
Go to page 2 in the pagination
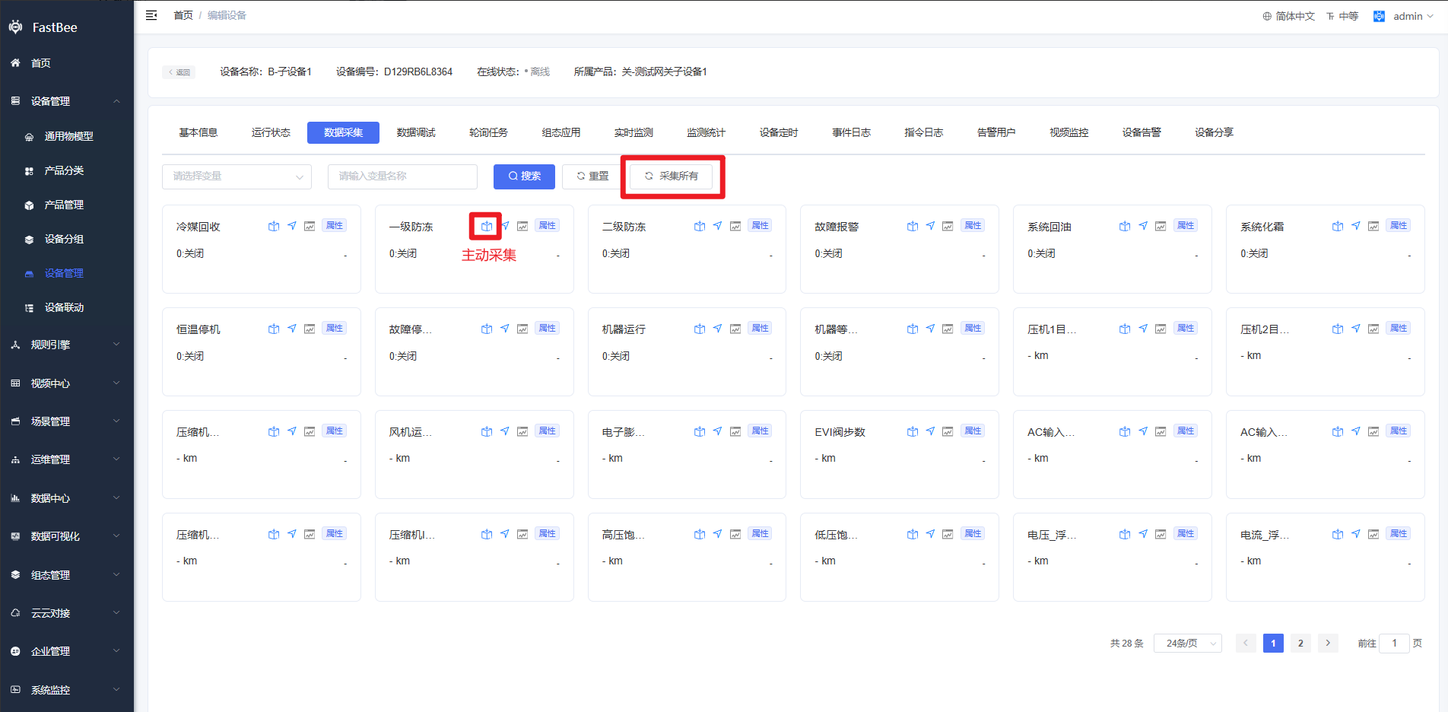[x=1300, y=644]
